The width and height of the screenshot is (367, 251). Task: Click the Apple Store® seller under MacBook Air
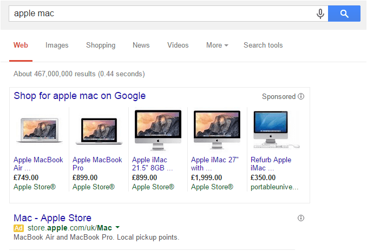pos(35,187)
